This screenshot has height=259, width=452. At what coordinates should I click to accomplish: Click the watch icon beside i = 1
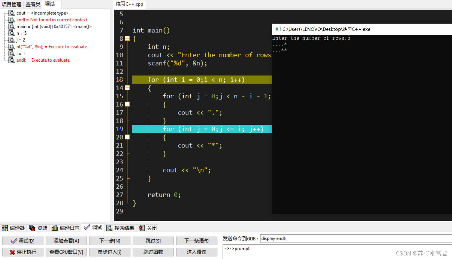click(x=11, y=53)
